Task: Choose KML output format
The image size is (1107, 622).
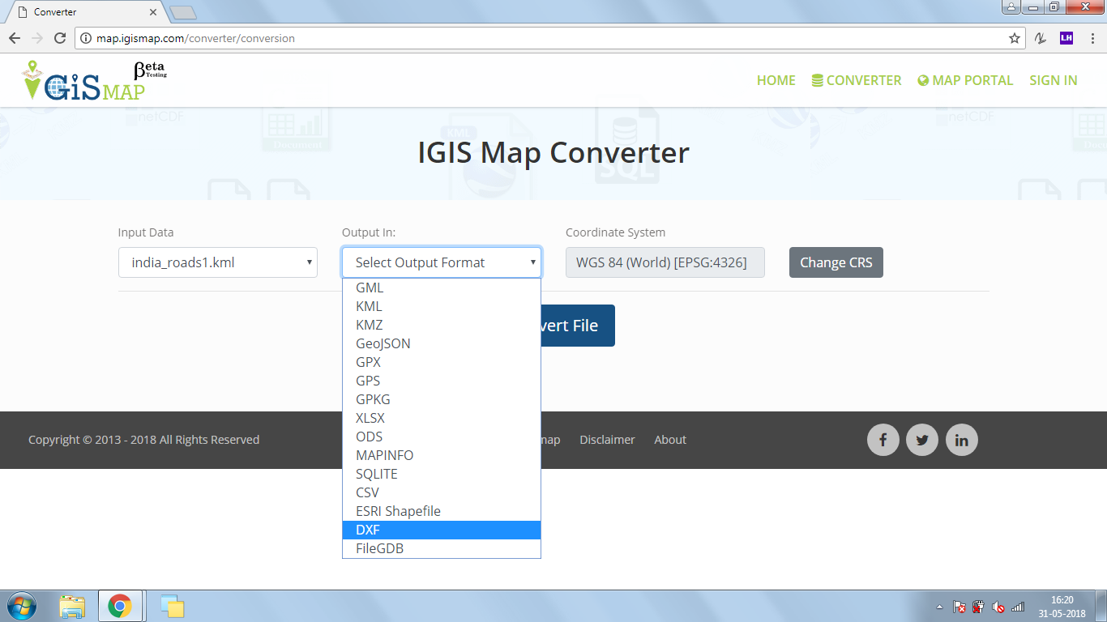Action: tap(442, 306)
